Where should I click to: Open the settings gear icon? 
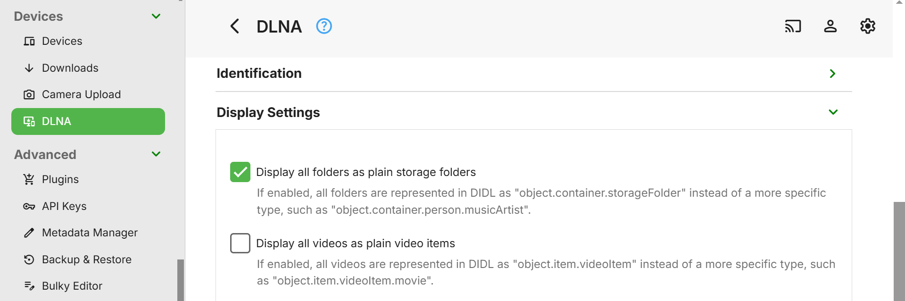coord(867,26)
